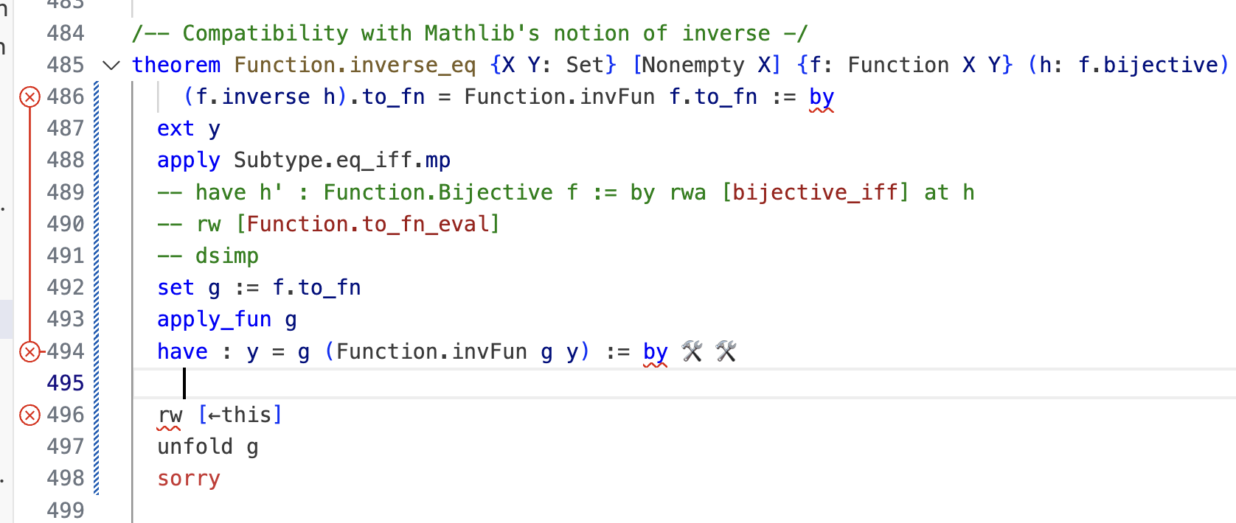Click the 'theorem' keyword on line 485
1236x523 pixels.
click(176, 66)
